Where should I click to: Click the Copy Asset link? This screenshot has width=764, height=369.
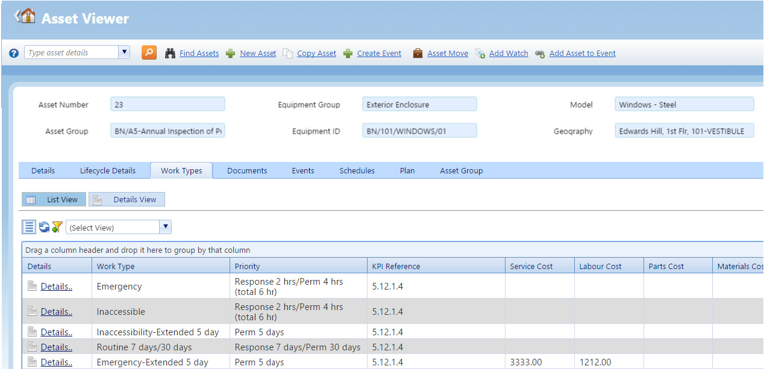[x=317, y=53]
